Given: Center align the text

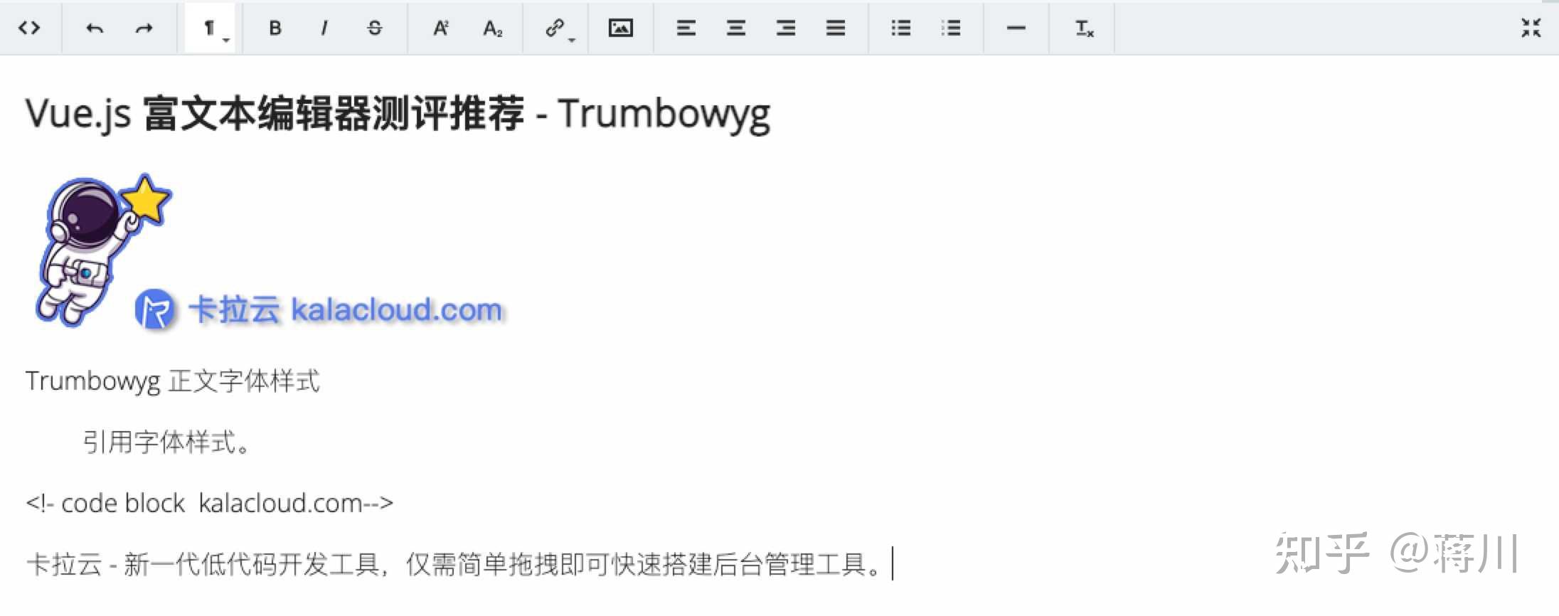Looking at the screenshot, I should tap(736, 28).
